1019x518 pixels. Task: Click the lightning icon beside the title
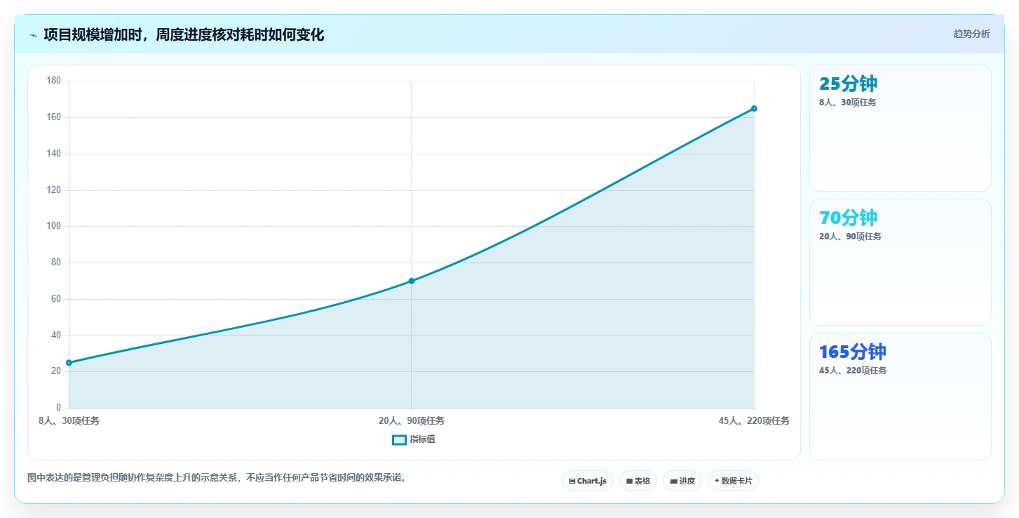pos(33,35)
